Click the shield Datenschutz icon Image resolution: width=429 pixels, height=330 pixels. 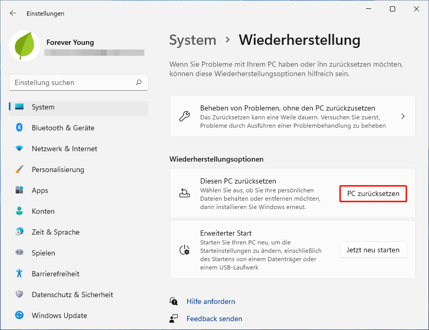(x=19, y=294)
